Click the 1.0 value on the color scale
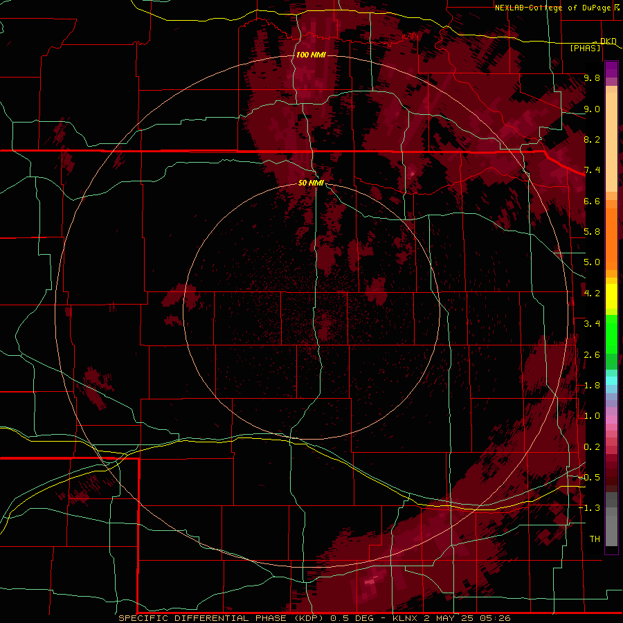Viewport: 623px width, 623px height. point(592,416)
